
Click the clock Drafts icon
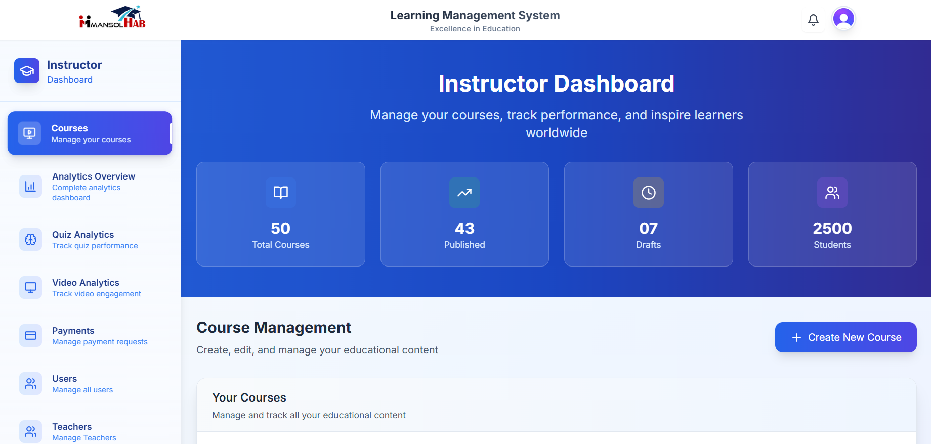pos(648,192)
